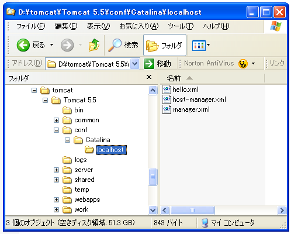Open the お気に入り(A) menu
Image resolution: width=291 pixels, height=234 pixels.
(139, 26)
